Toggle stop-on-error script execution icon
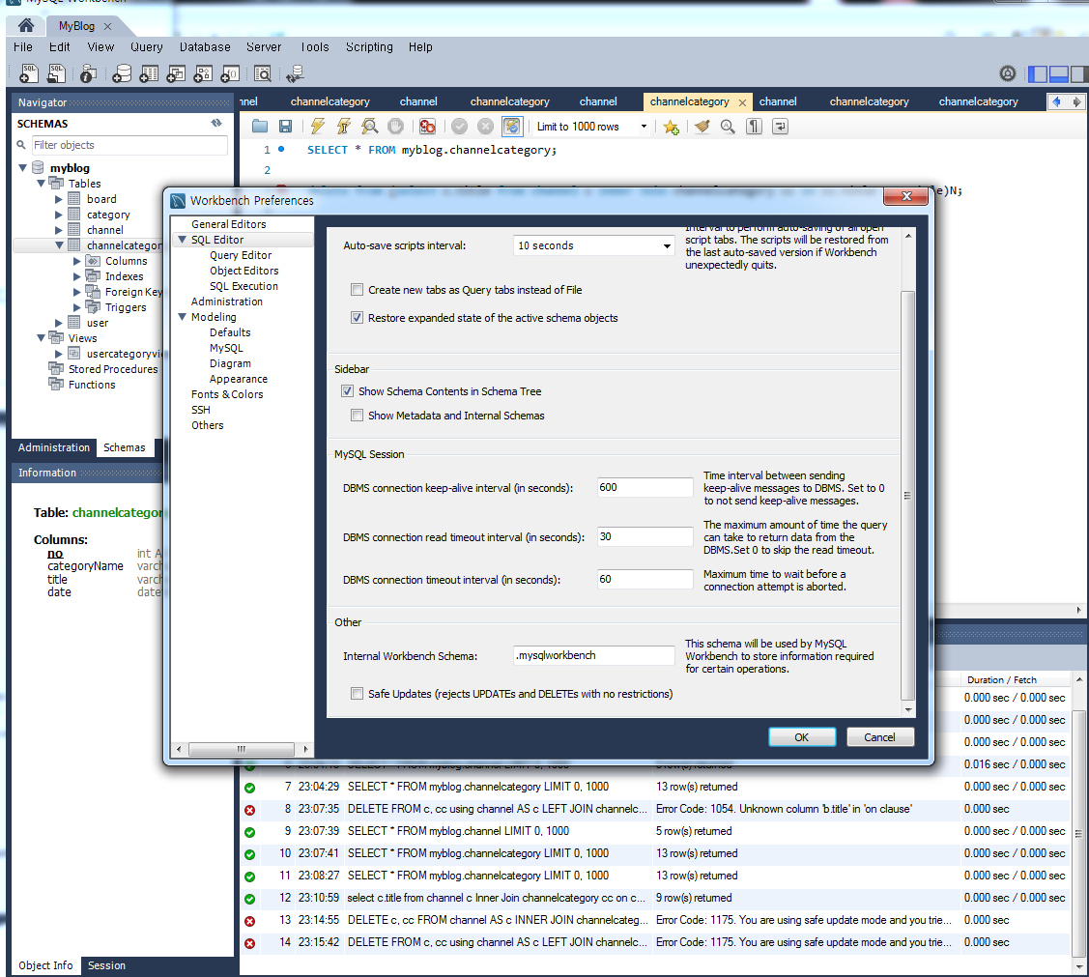This screenshot has height=977, width=1089. point(427,127)
